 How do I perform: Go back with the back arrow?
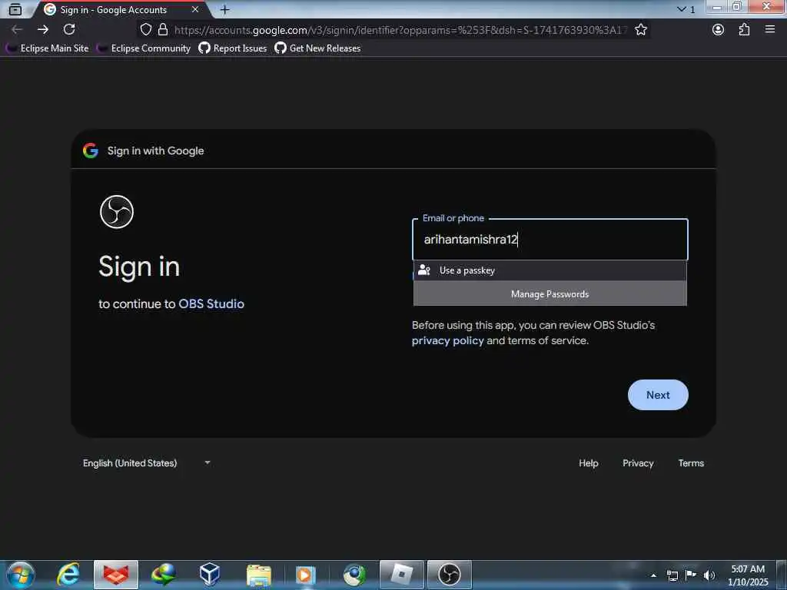pos(17,30)
